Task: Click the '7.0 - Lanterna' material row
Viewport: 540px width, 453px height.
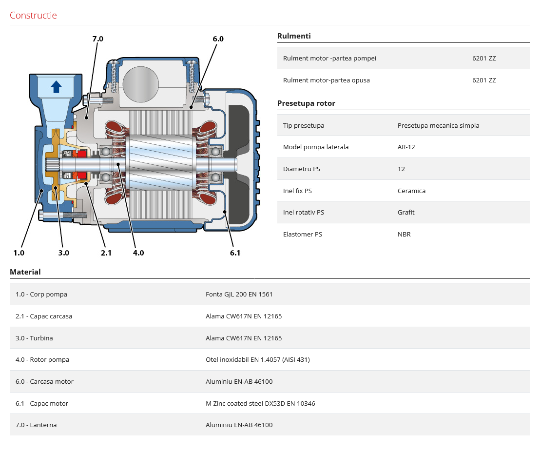Action: click(270, 425)
